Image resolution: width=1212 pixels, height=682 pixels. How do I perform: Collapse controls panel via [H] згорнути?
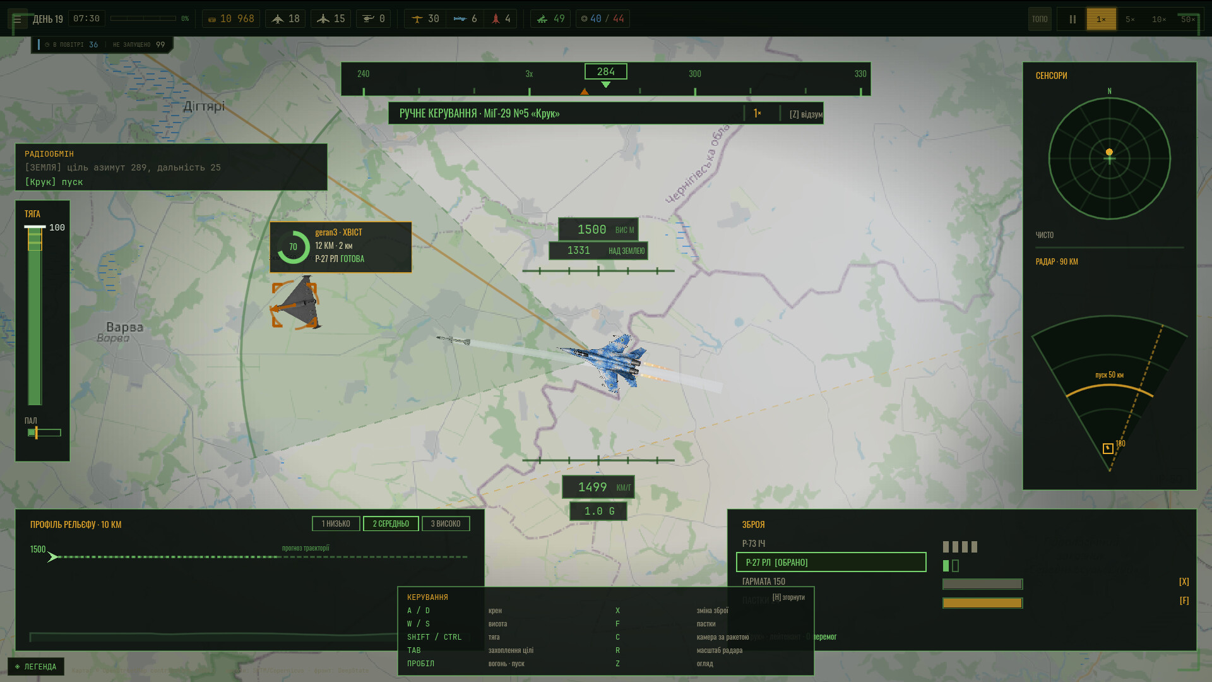click(x=788, y=597)
